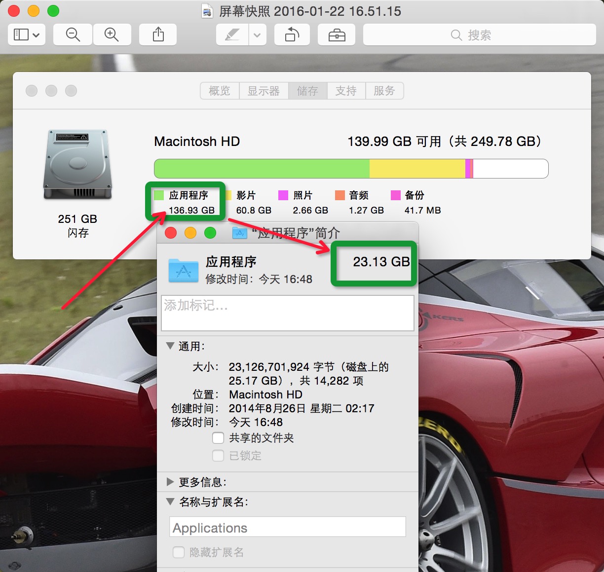The width and height of the screenshot is (604, 572).
Task: Click the 41.7 MB 备份 value
Action: pos(422,210)
